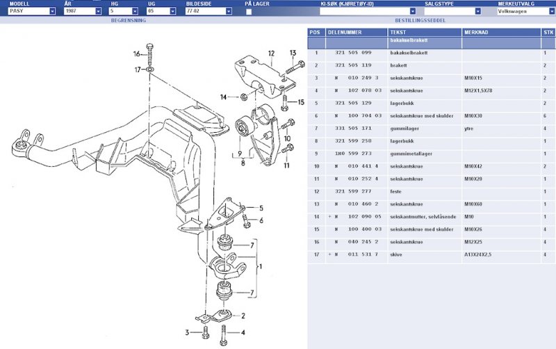Image resolution: width=556 pixels, height=349 pixels.
Task: Expand MERKEUTVALG dropdown showing Volkswagen
Action: pos(525,12)
